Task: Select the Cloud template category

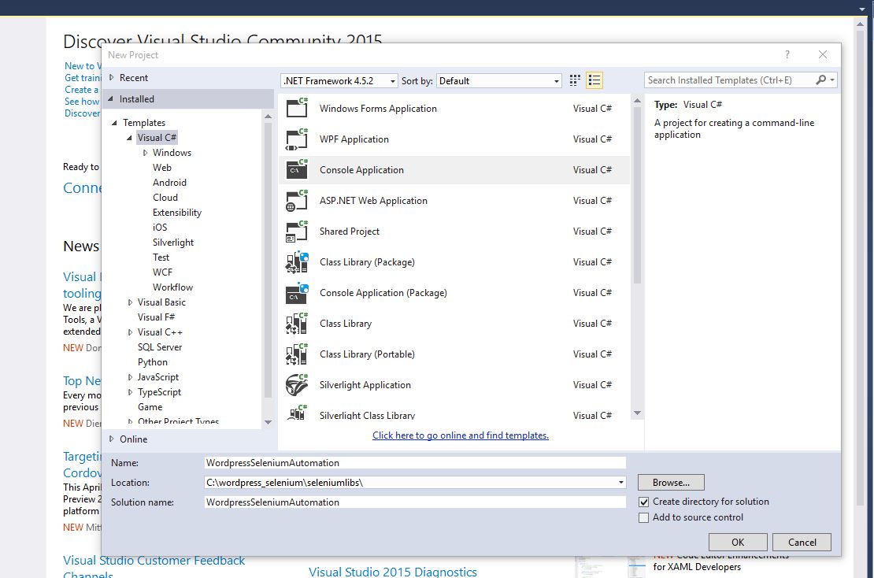Action: pos(165,198)
